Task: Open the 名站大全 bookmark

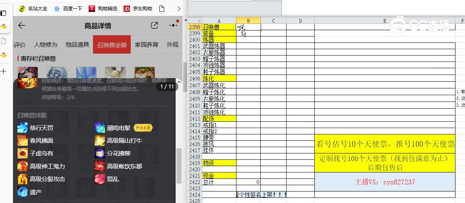Action: [33, 9]
